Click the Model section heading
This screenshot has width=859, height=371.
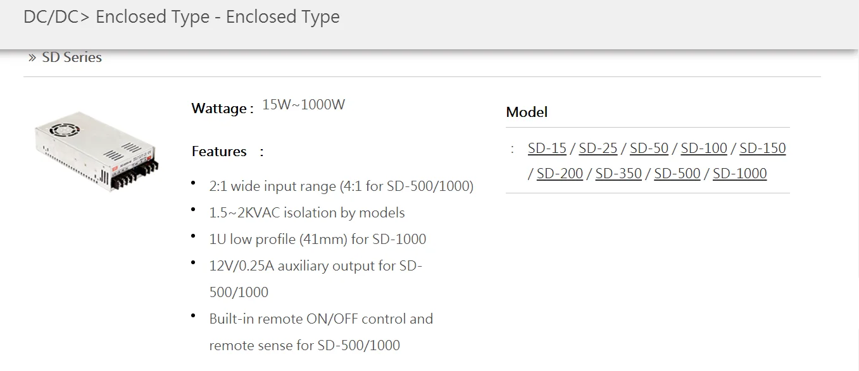click(527, 113)
